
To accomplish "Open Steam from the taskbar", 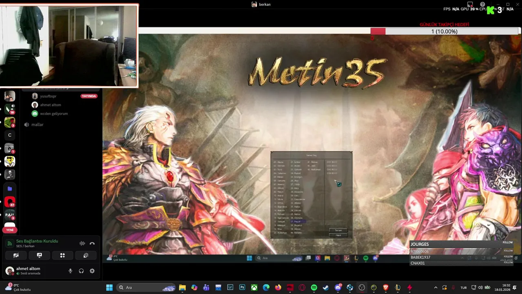I will 326,287.
